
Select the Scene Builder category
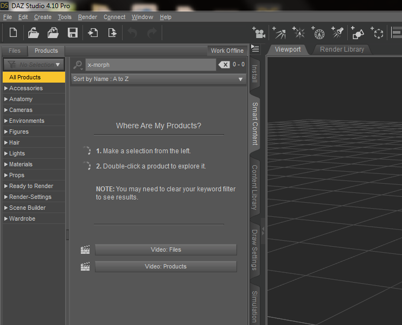34,208
